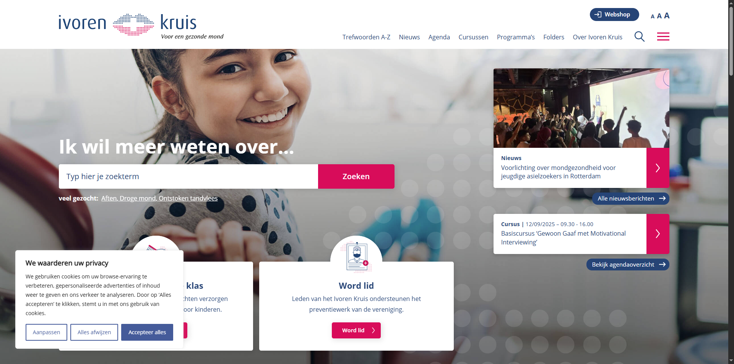Viewport: 734px width, 364px height.
Task: Open the Trefwoorden A-Z menu item
Action: 366,37
